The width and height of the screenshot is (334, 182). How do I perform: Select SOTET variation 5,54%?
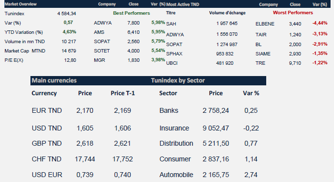(158, 51)
